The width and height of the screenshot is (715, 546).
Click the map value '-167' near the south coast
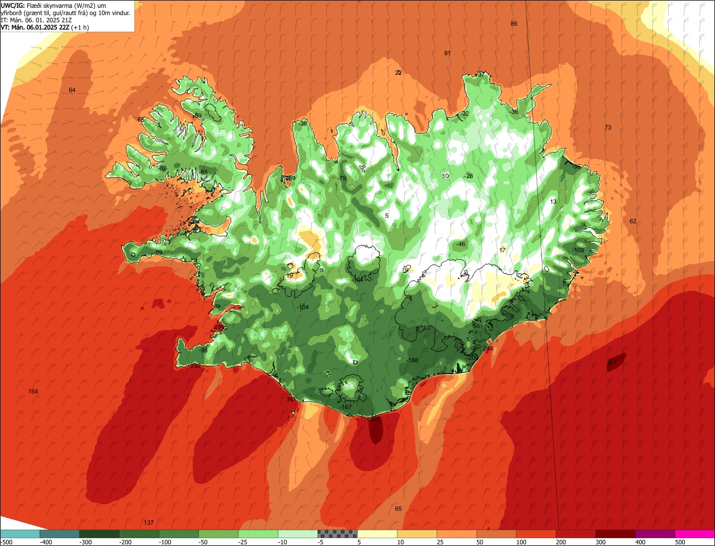(x=346, y=407)
